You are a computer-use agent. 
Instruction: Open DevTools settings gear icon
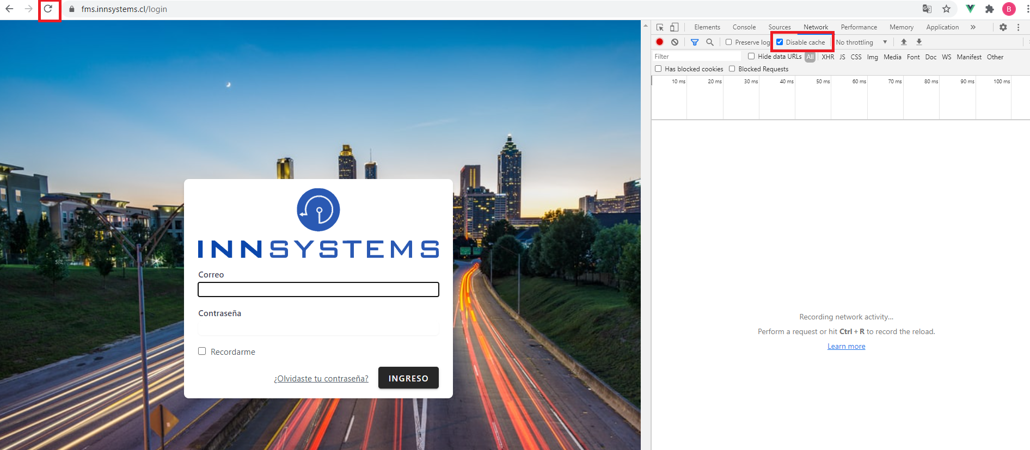(x=1003, y=27)
